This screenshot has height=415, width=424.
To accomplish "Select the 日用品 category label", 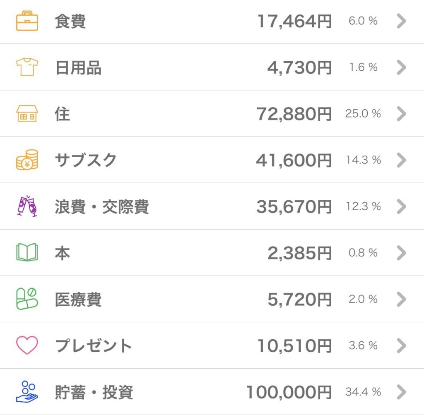I will click(x=78, y=67).
